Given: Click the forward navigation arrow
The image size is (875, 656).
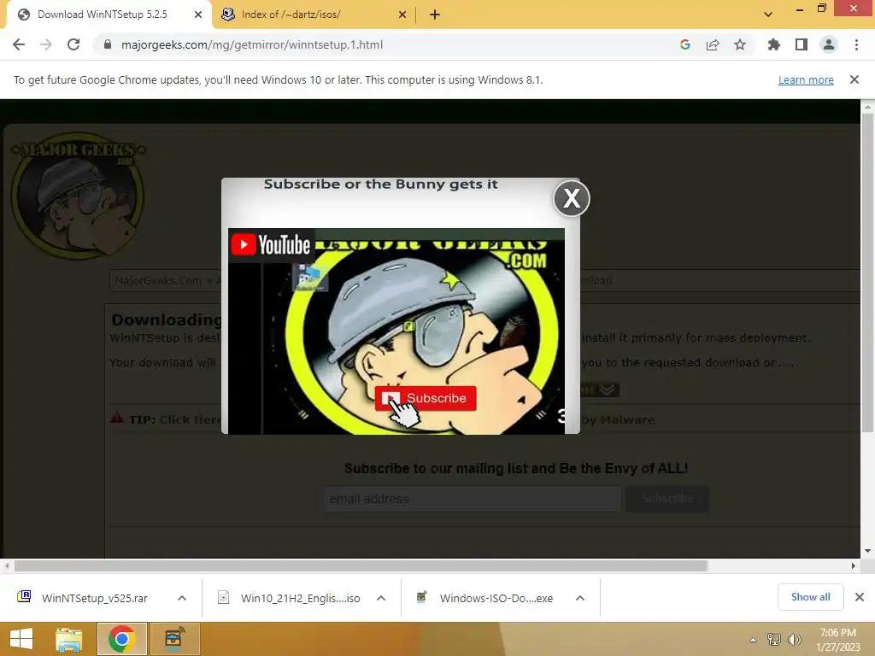Looking at the screenshot, I should point(46,44).
